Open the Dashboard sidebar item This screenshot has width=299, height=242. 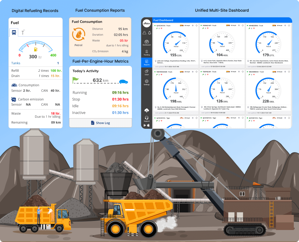tap(147, 42)
